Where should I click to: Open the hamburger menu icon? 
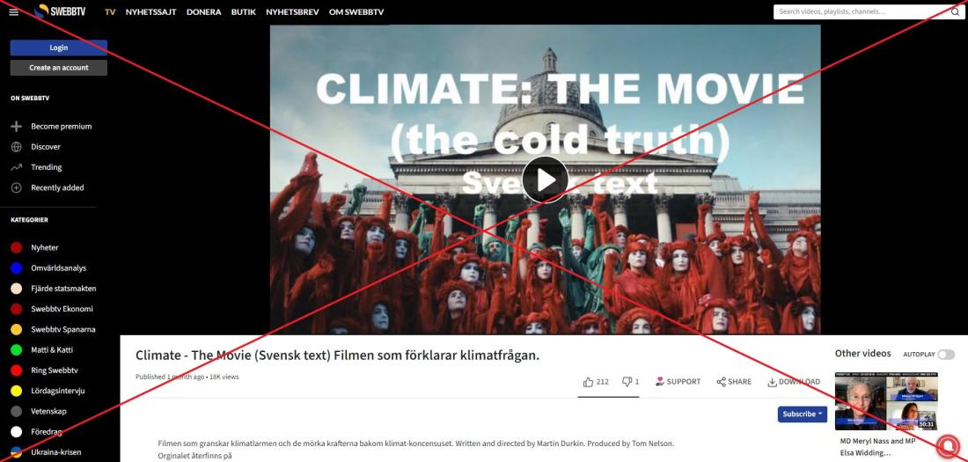(13, 11)
